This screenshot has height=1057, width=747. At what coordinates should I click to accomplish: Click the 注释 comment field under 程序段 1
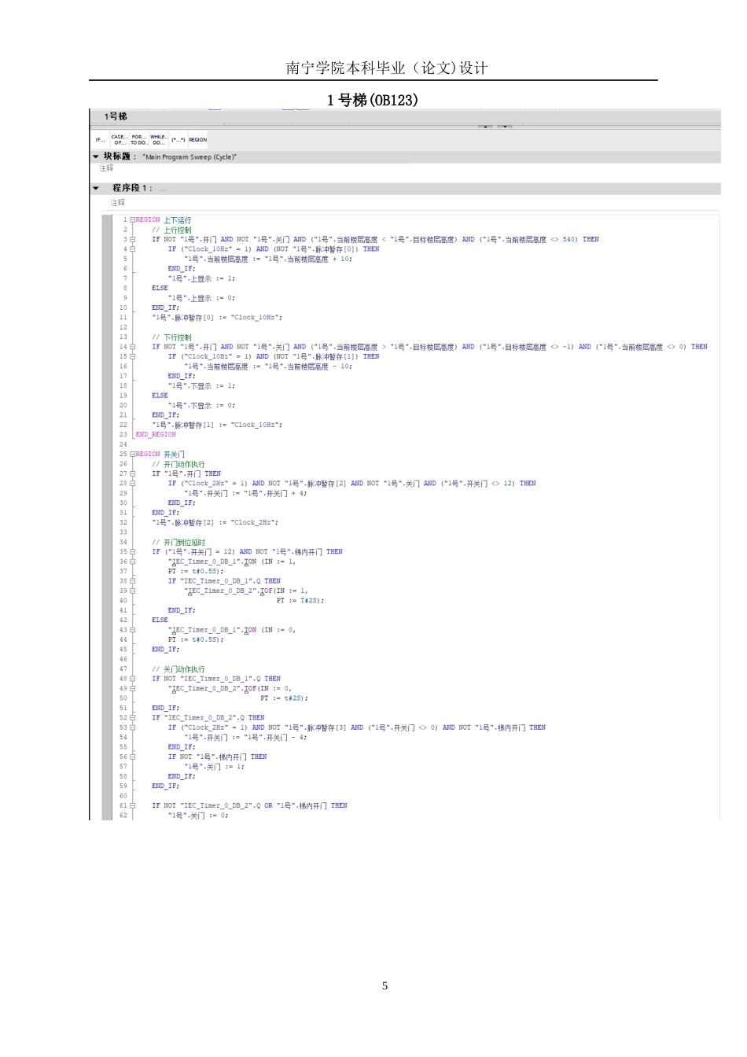point(118,202)
